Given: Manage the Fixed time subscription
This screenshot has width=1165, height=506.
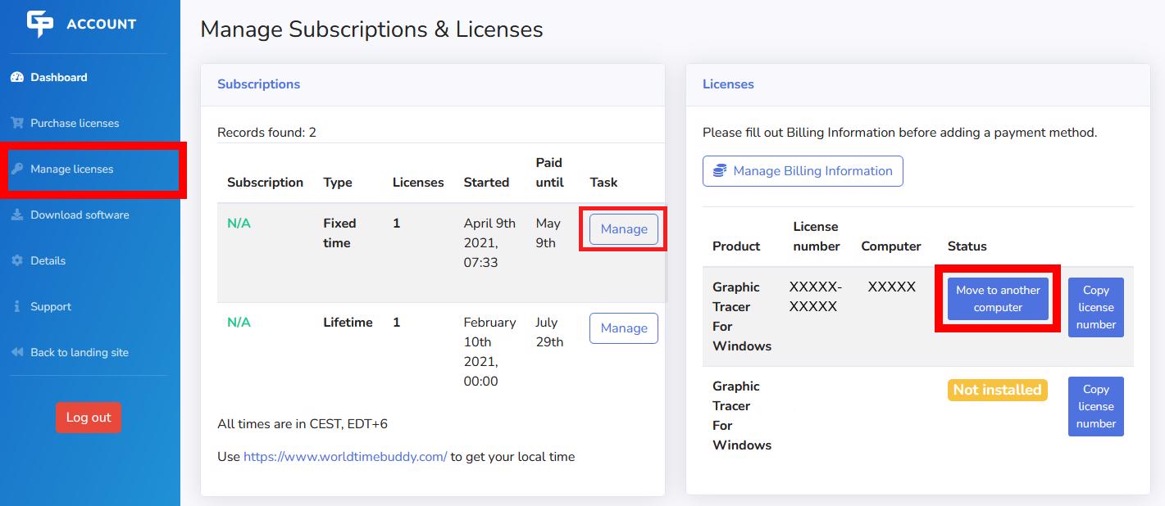Looking at the screenshot, I should point(623,229).
